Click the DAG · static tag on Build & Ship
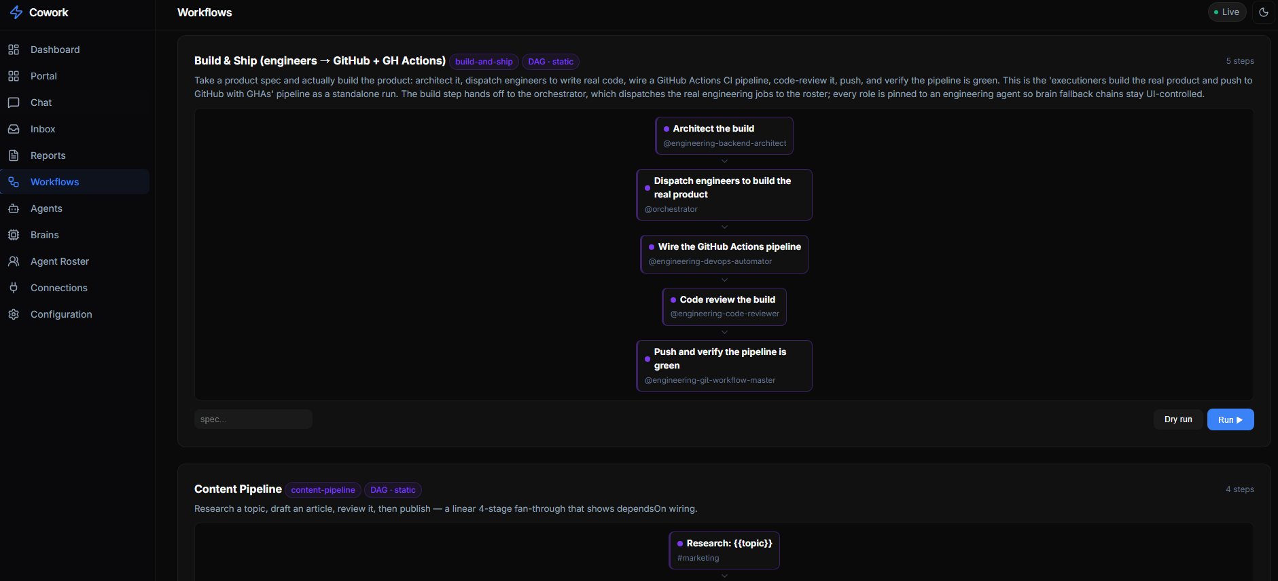This screenshot has width=1278, height=581. click(550, 62)
